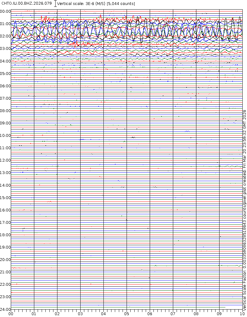
Task: Click the 10 minute label at bottom right
Action: (x=241, y=314)
